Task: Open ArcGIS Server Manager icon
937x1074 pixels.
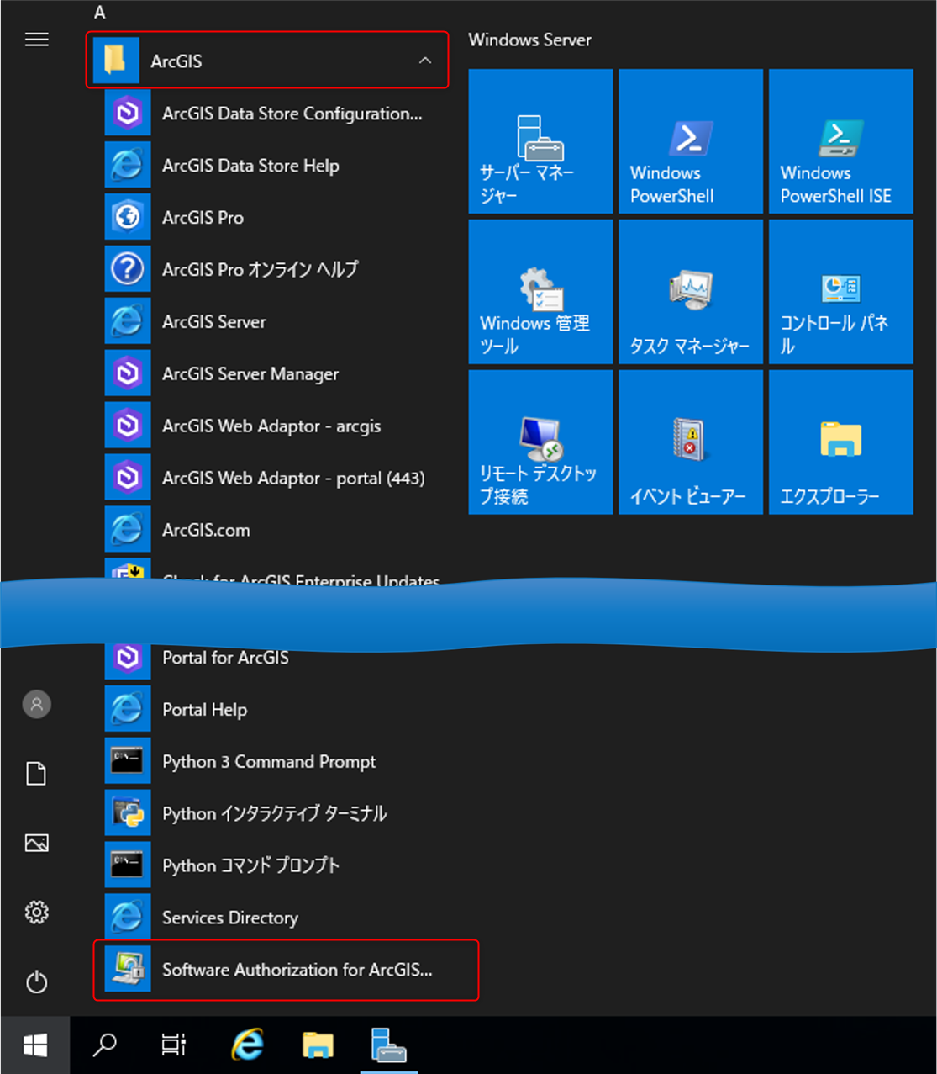Action: [x=128, y=373]
